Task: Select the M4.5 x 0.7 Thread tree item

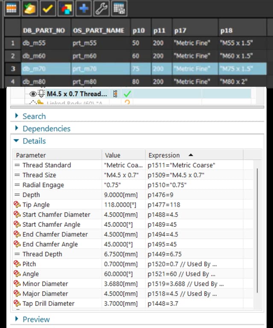Action: coord(77,94)
